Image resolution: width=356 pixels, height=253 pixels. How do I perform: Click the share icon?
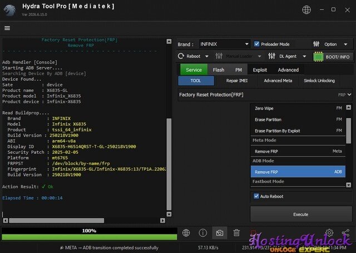[345, 232]
